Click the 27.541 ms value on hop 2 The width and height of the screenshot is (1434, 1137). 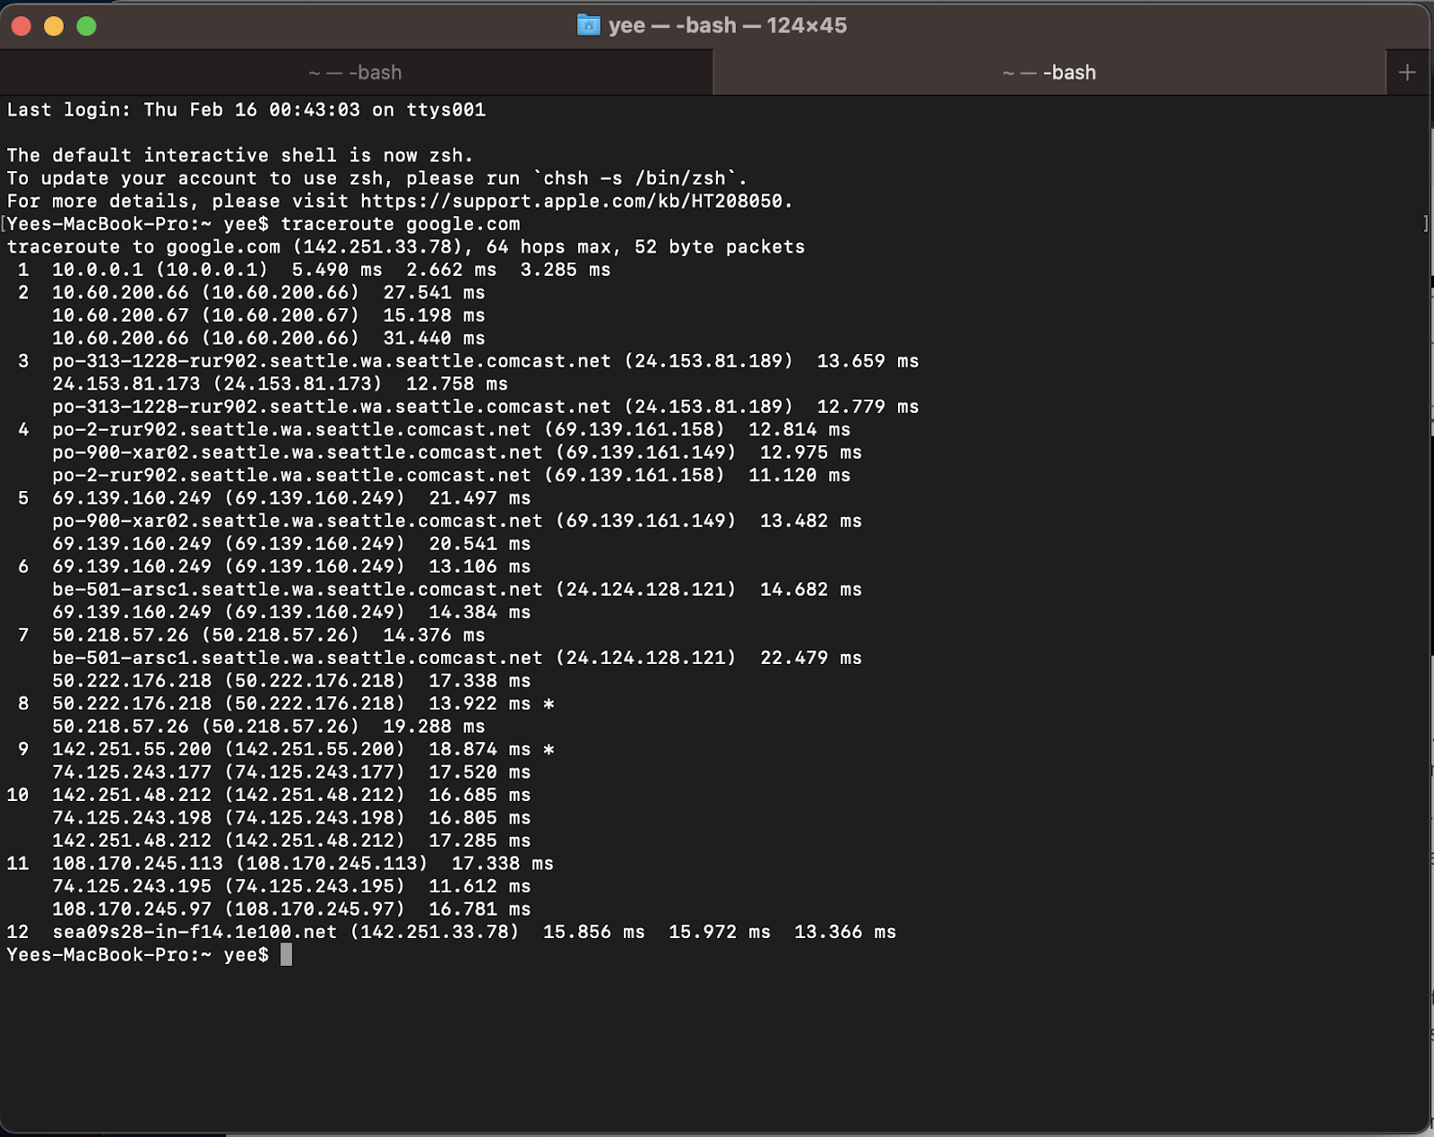click(x=434, y=293)
